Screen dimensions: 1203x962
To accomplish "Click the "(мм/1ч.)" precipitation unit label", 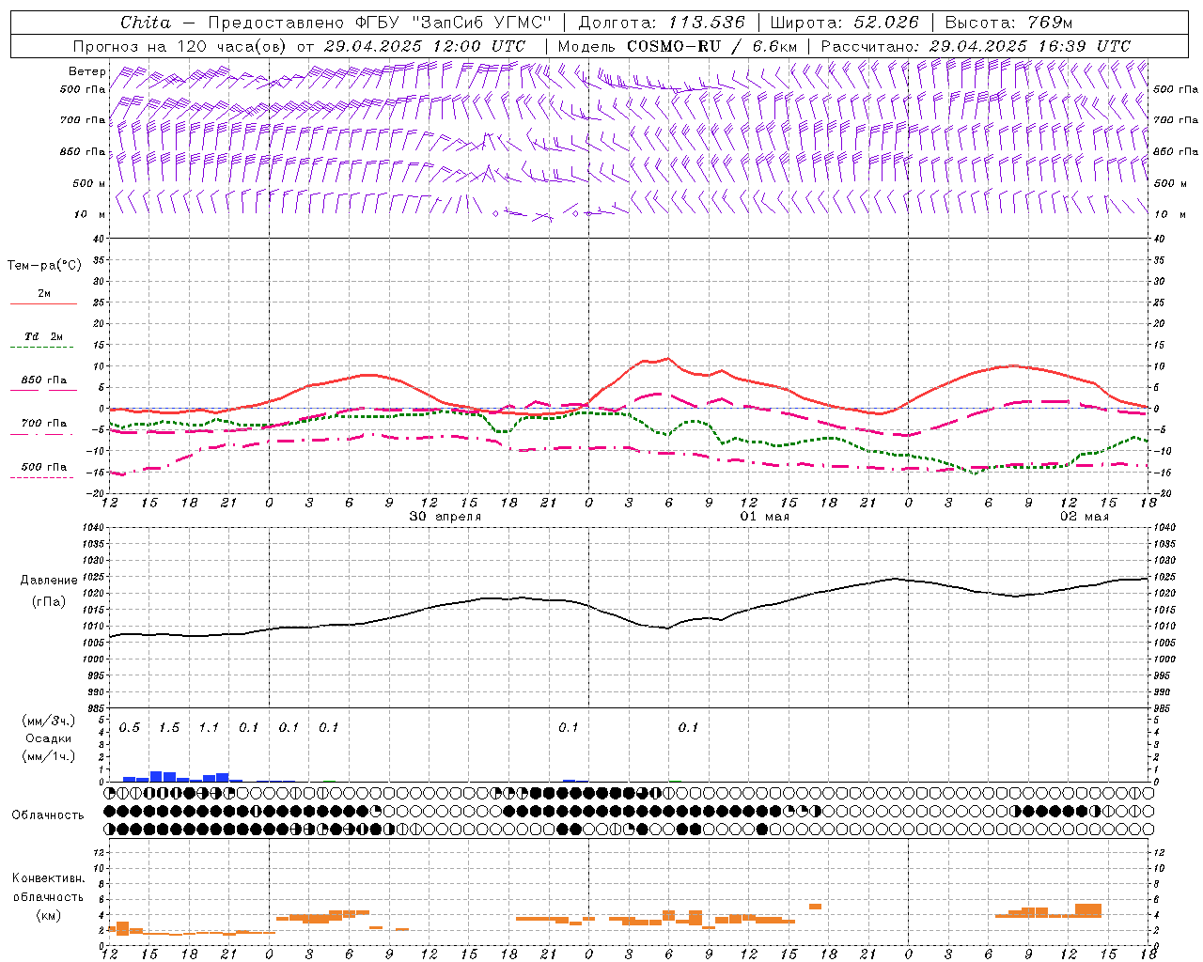I will pos(48,756).
